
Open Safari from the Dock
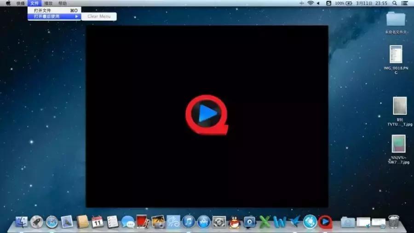tap(52, 222)
